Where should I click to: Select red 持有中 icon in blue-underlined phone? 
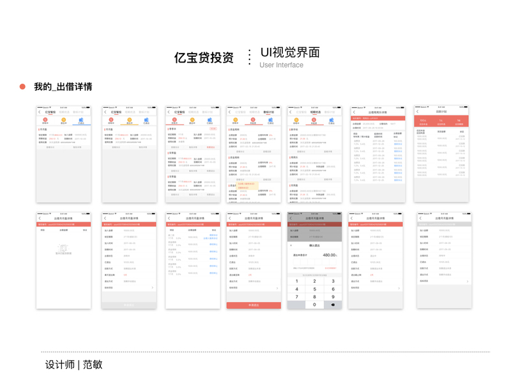[45, 121]
